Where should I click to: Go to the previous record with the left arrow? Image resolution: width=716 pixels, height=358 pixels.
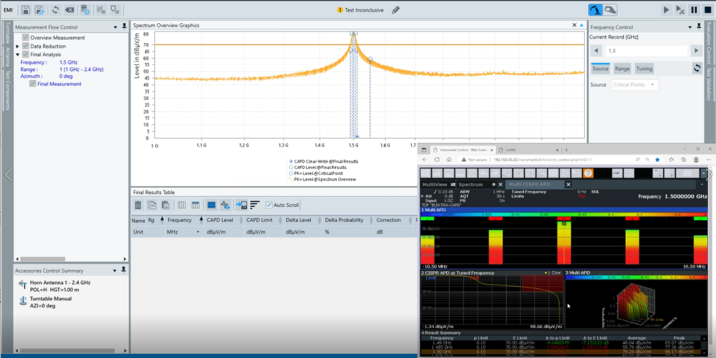tap(595, 50)
